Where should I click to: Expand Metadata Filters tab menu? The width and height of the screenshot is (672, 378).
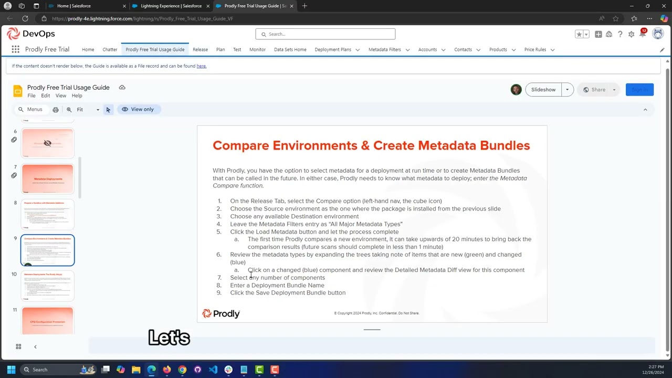(x=407, y=50)
